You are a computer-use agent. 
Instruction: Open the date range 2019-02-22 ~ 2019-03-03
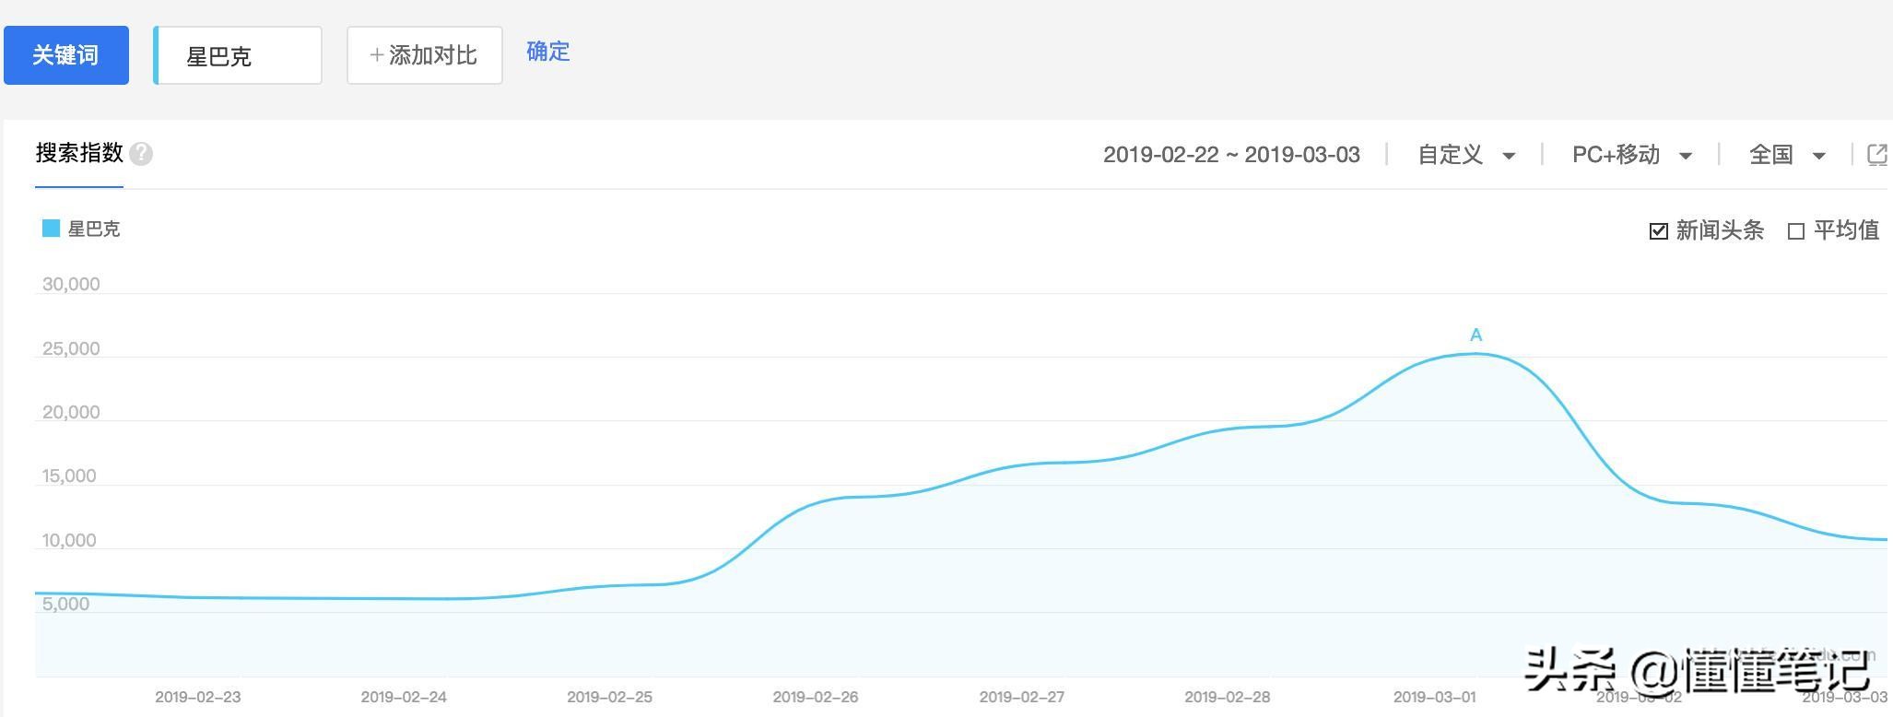click(x=1231, y=155)
